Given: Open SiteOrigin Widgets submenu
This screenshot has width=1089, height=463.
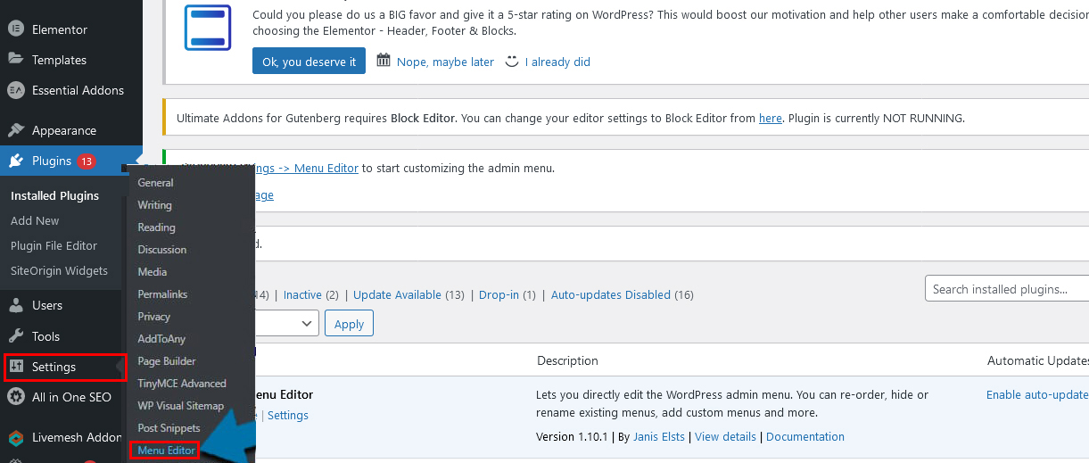Looking at the screenshot, I should (x=59, y=270).
